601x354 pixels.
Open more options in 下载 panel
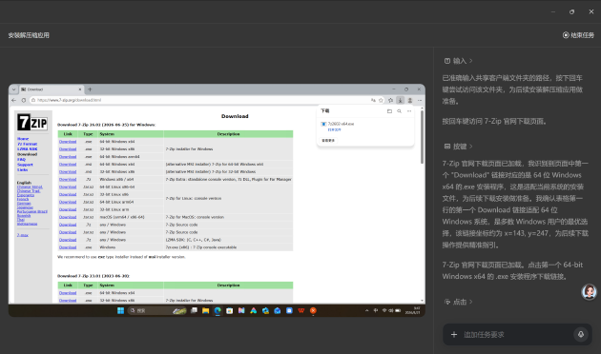(x=409, y=111)
